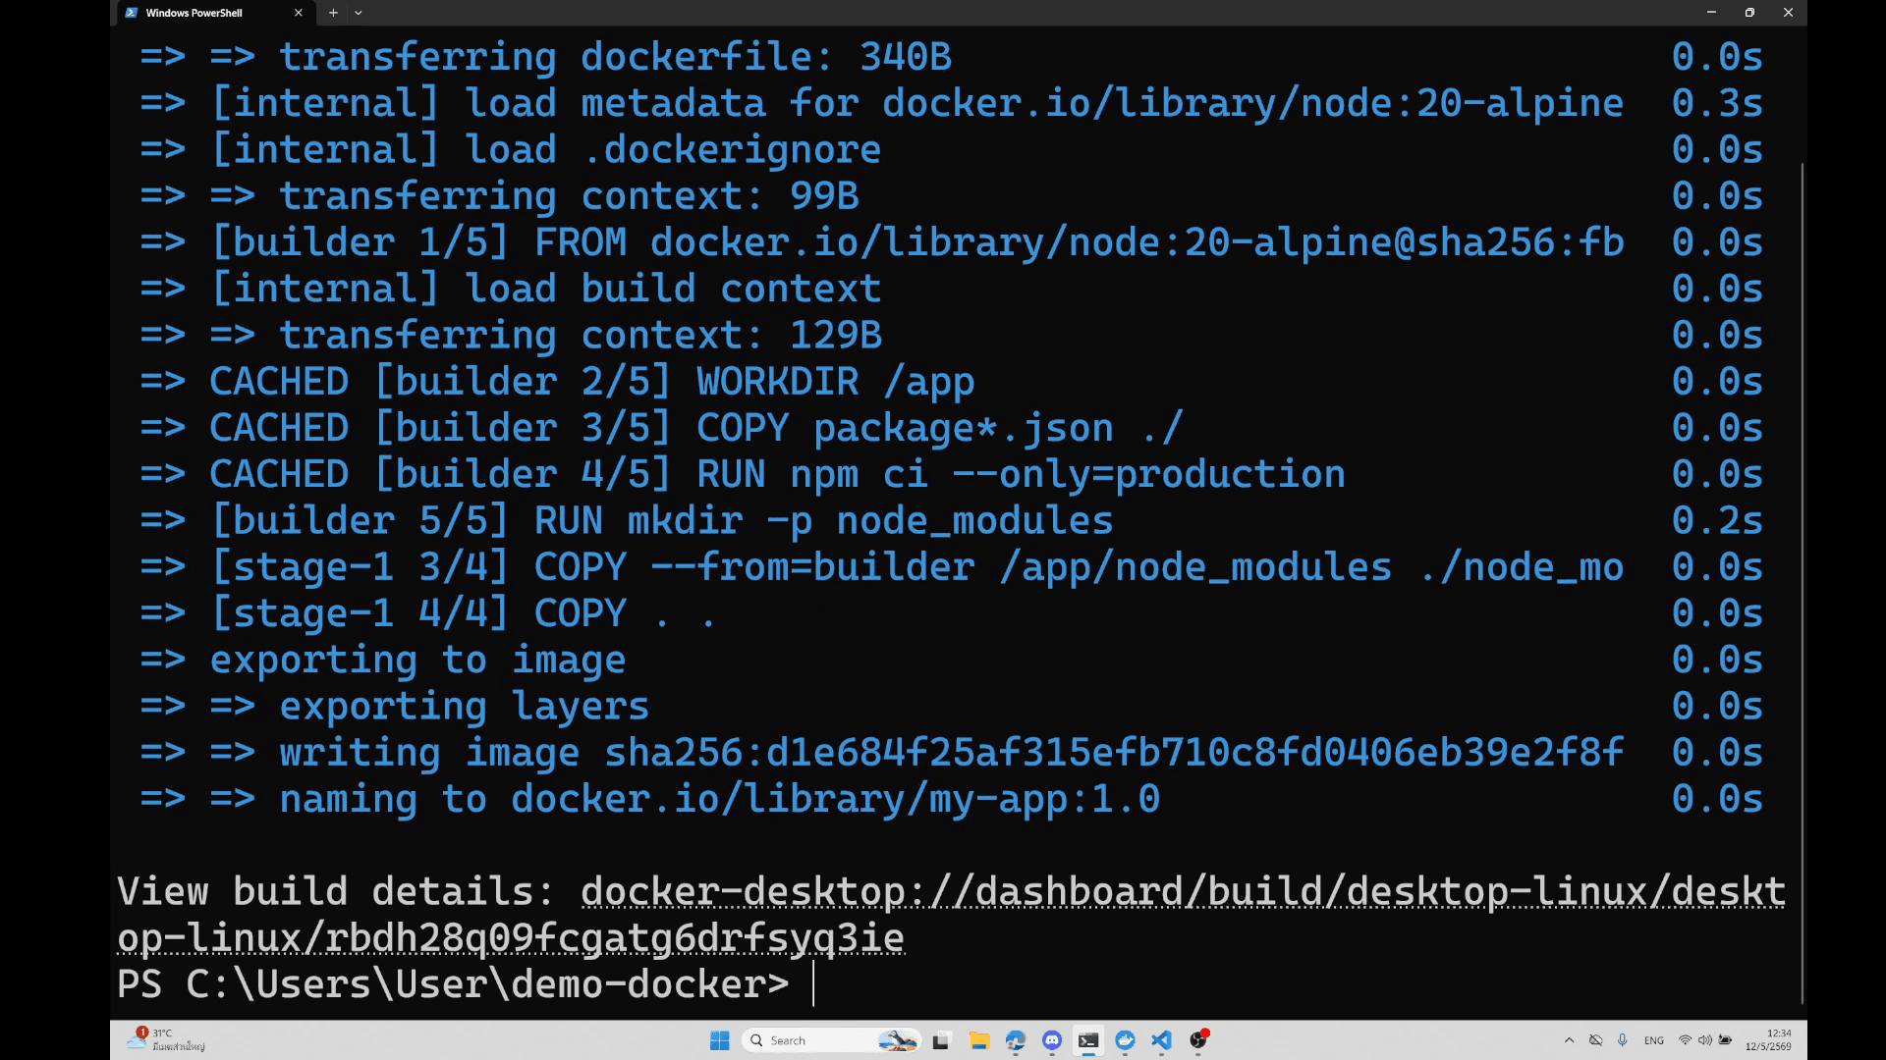Open Docker Desktop from taskbar
1886x1060 pixels.
click(x=1125, y=1040)
